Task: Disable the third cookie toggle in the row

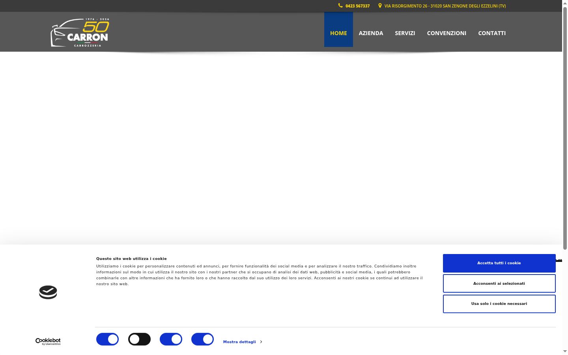Action: [171, 339]
